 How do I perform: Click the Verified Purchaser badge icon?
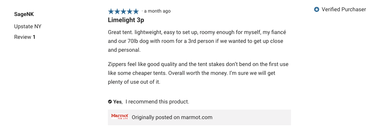317,10
